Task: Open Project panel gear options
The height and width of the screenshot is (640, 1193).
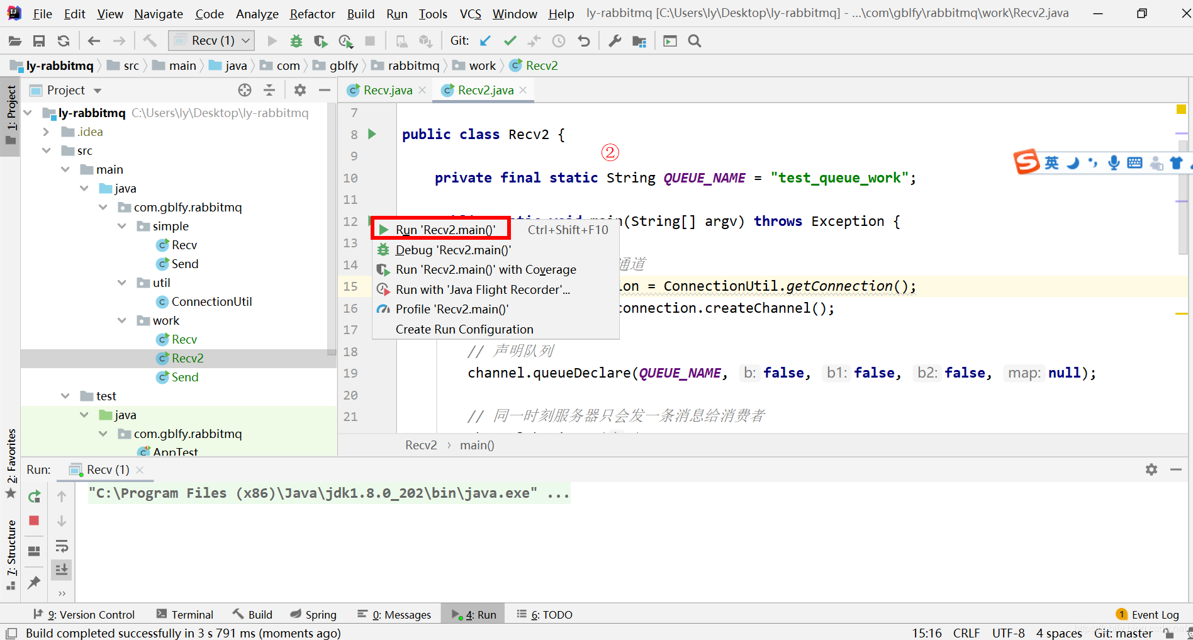Action: tap(300, 90)
